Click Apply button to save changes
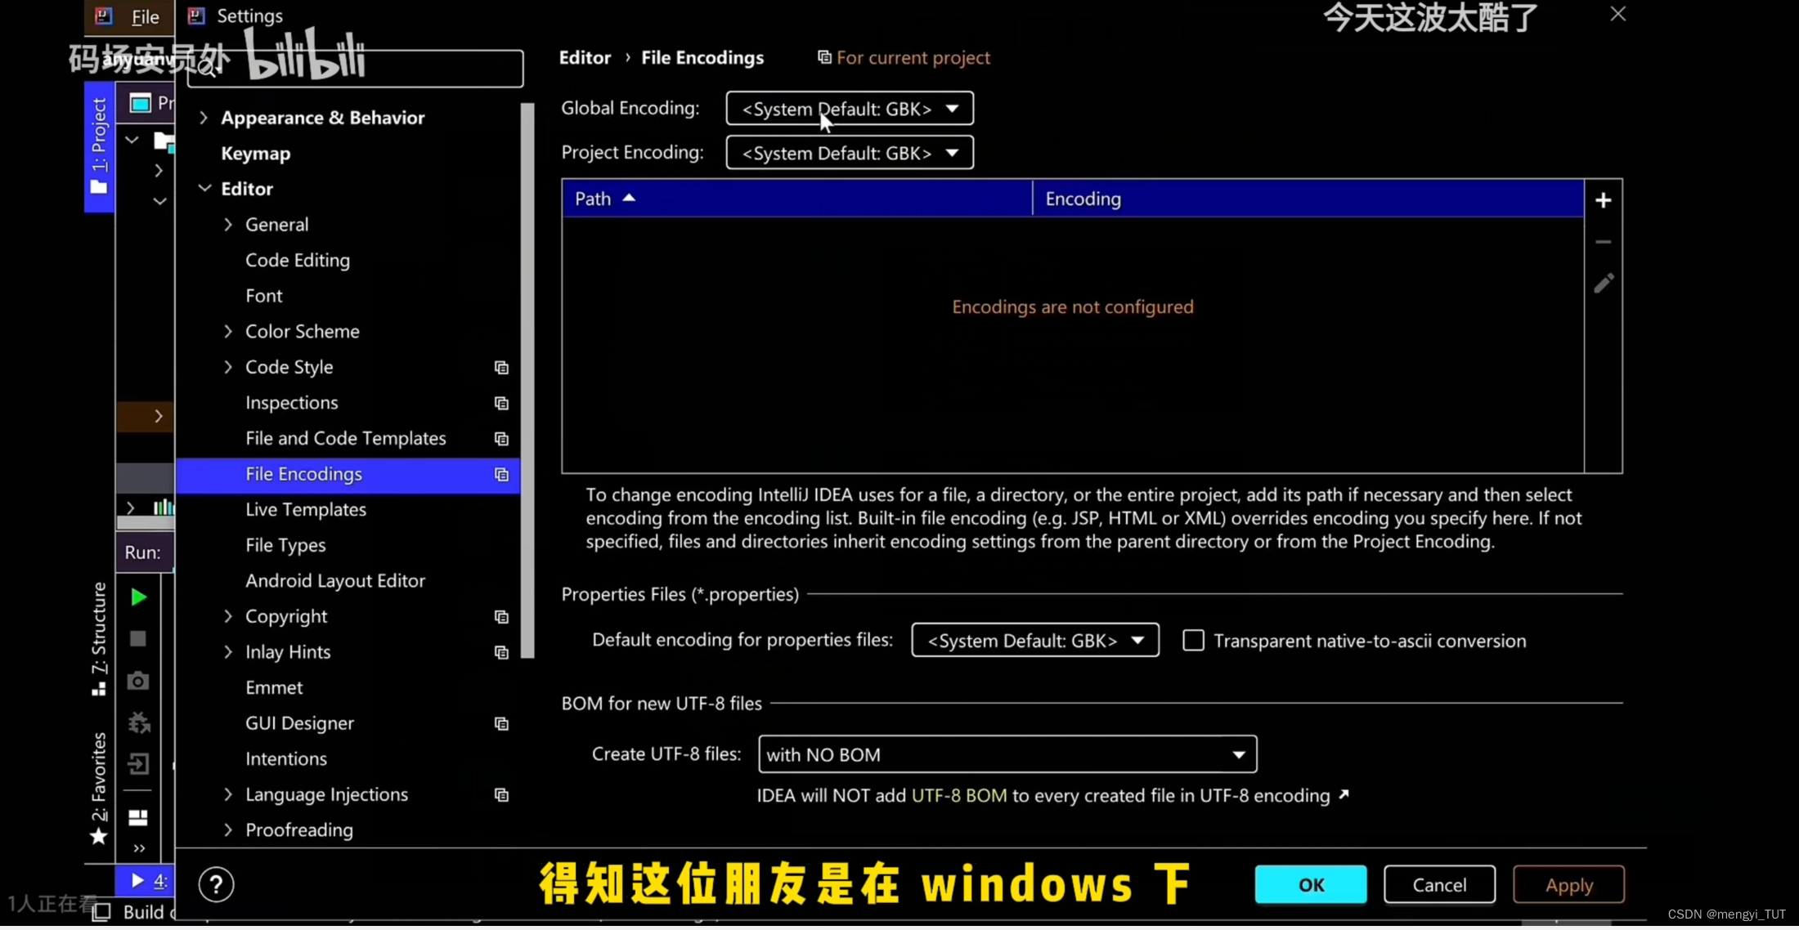 [1568, 885]
